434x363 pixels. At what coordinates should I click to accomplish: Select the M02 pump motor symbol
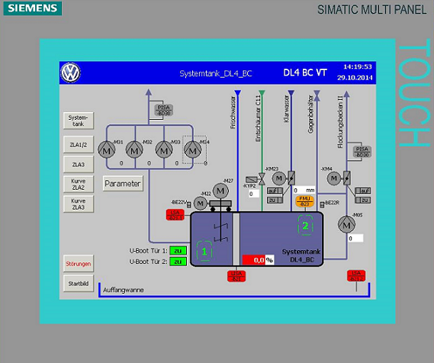pyautogui.click(x=134, y=149)
